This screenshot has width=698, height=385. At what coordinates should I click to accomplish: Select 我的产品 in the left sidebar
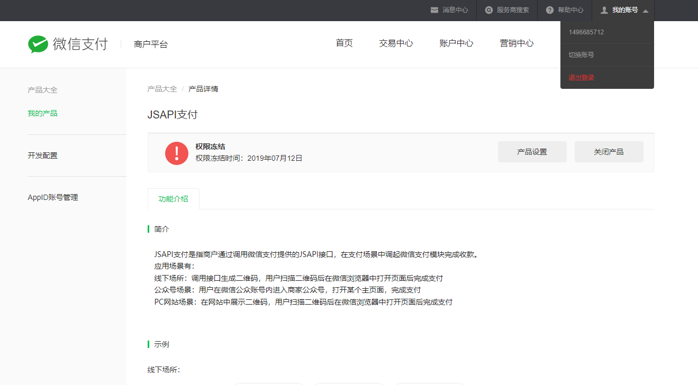[x=42, y=113]
